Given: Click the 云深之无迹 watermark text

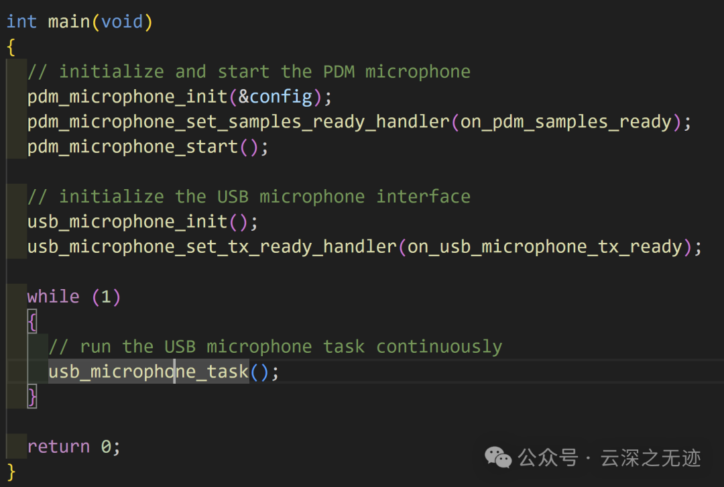Looking at the screenshot, I should (650, 458).
